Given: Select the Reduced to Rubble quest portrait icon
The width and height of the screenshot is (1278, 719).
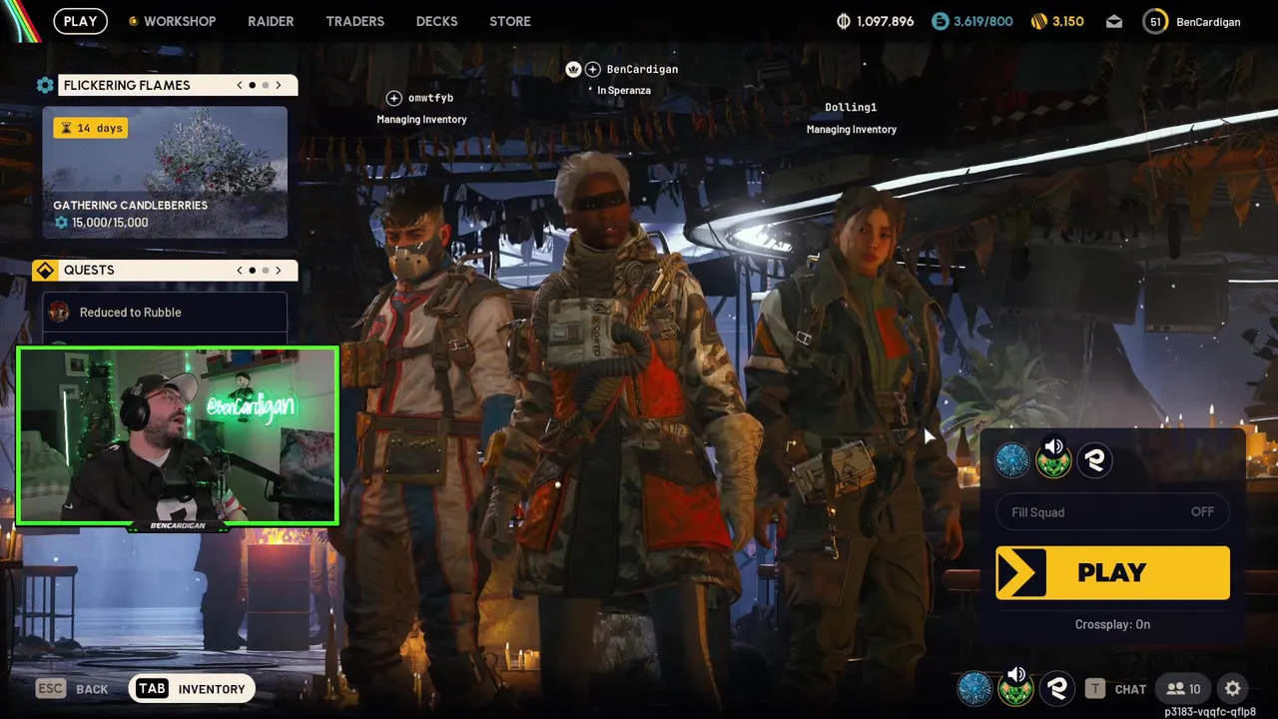Looking at the screenshot, I should 59,313.
